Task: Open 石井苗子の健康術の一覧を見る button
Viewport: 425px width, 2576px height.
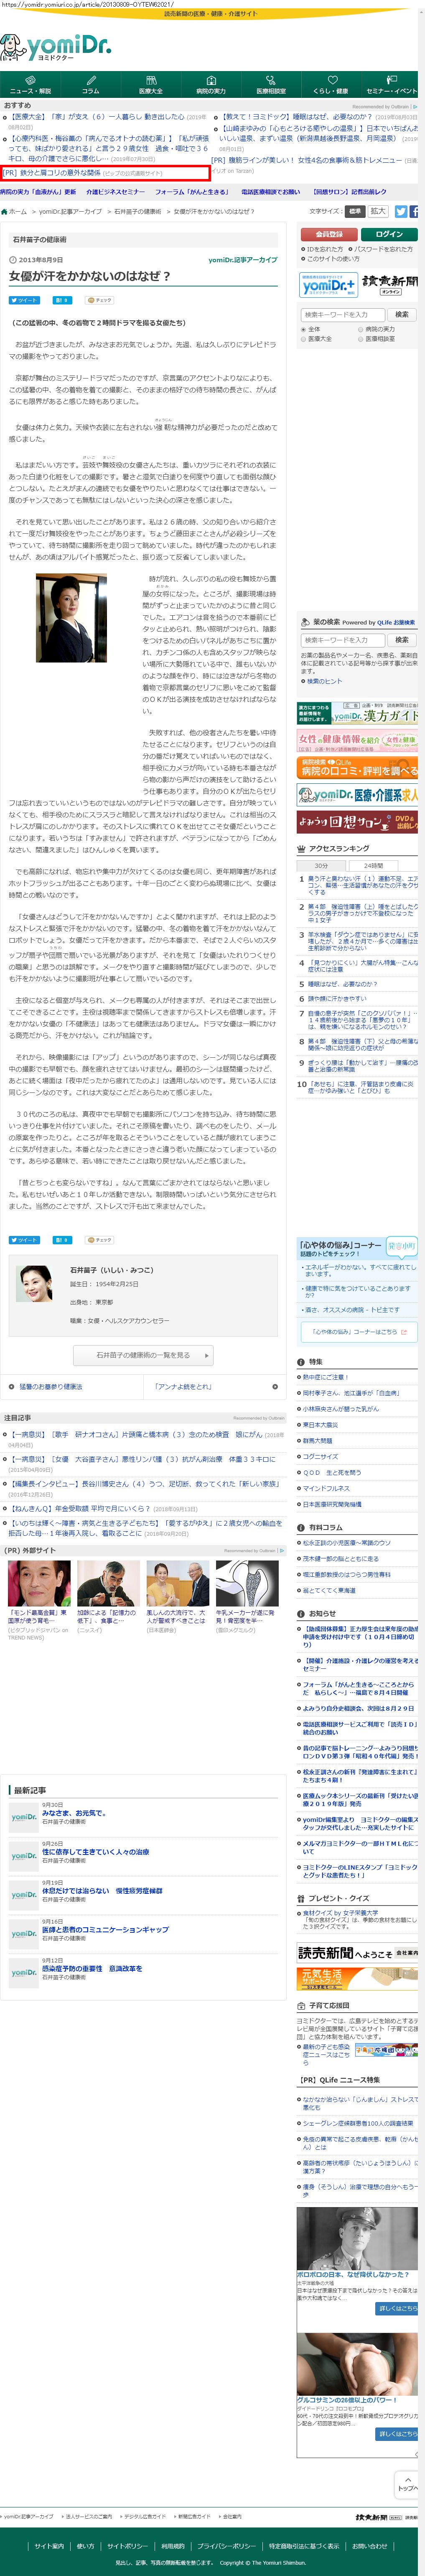Action: point(143,1355)
